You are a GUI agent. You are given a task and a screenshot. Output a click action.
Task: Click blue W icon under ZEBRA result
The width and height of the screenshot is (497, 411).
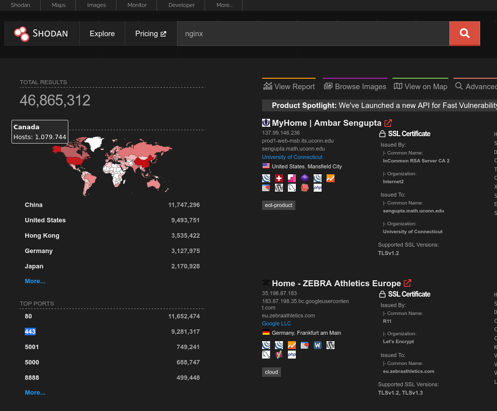coord(317,345)
